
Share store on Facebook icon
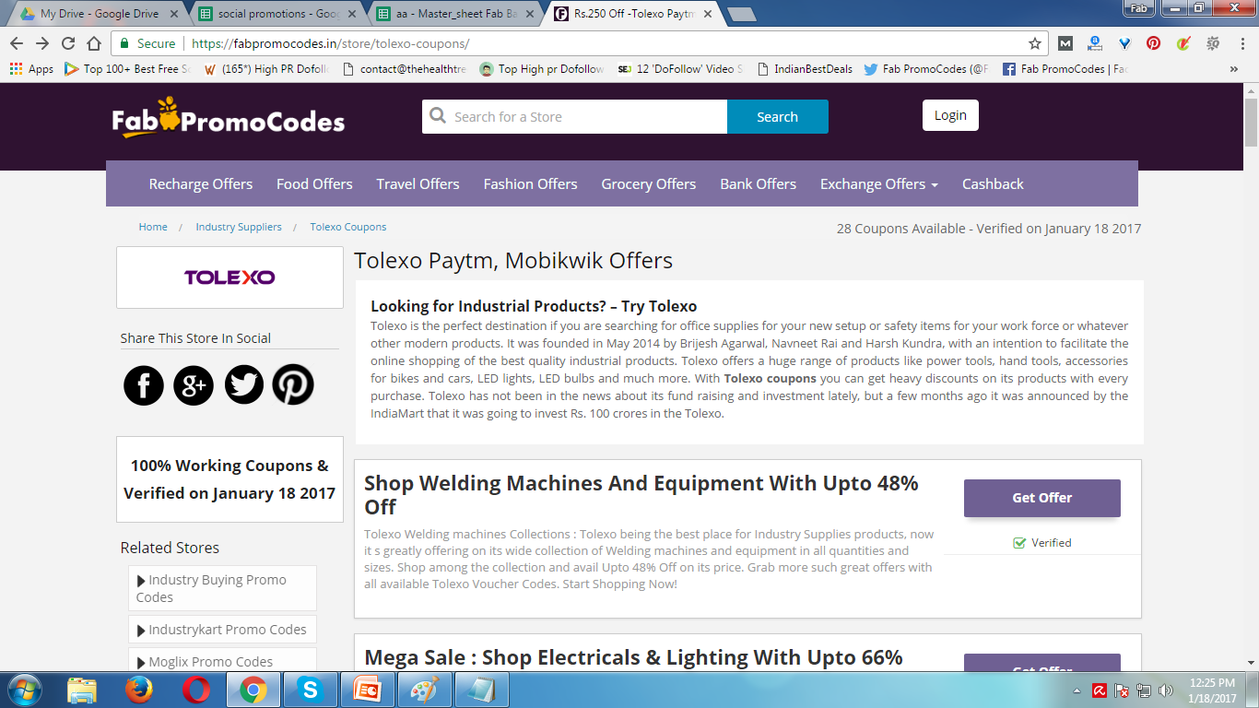click(144, 384)
